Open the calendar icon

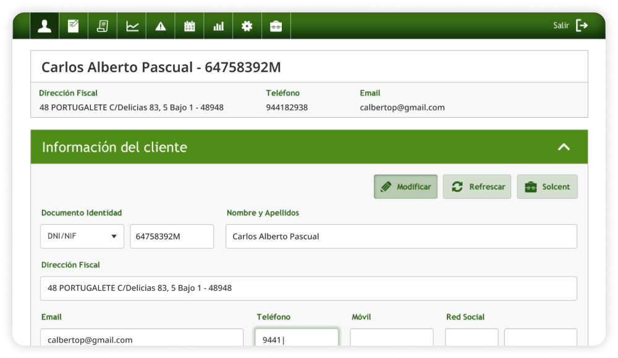coord(190,26)
